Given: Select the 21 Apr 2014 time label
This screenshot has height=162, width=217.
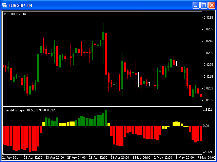Looking at the screenshot, I should [x=11, y=157].
